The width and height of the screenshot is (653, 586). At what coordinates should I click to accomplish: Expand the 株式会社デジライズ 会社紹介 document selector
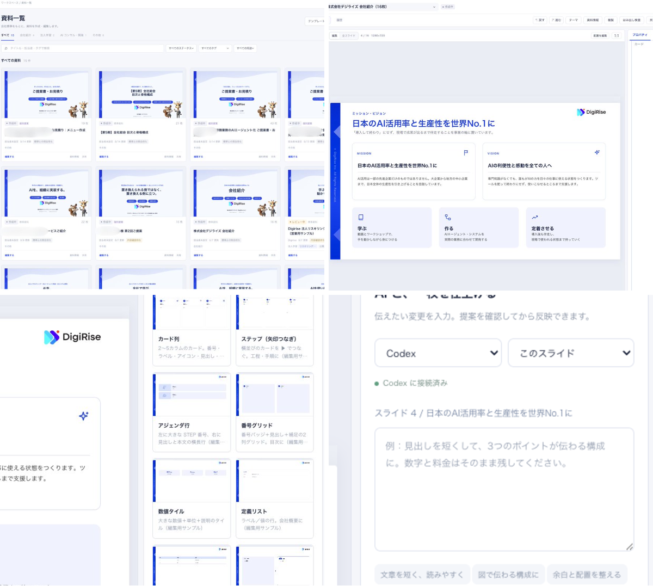(382, 7)
